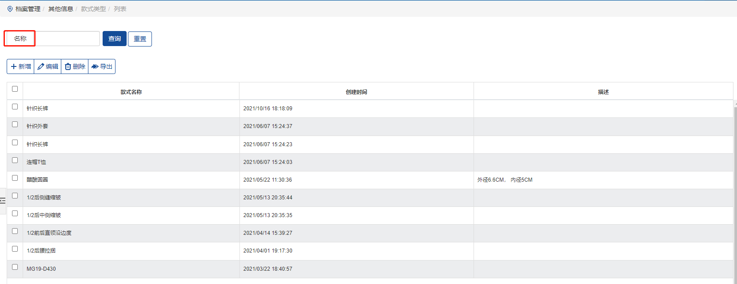The height and width of the screenshot is (284, 737).
Task: Click the 创建时间 column header
Action: coord(356,92)
